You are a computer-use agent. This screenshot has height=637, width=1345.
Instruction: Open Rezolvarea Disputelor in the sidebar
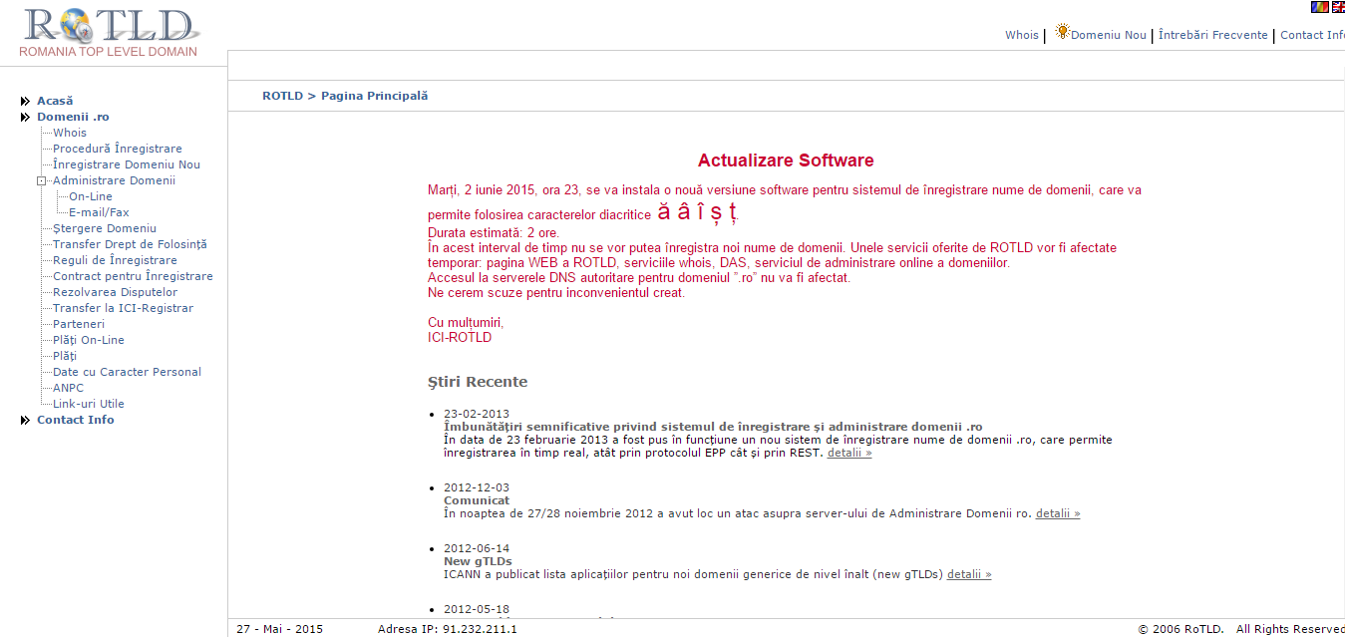115,292
